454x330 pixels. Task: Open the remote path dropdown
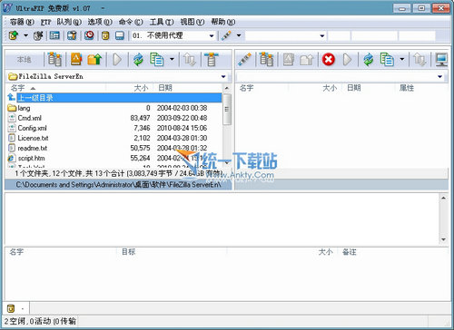point(440,77)
